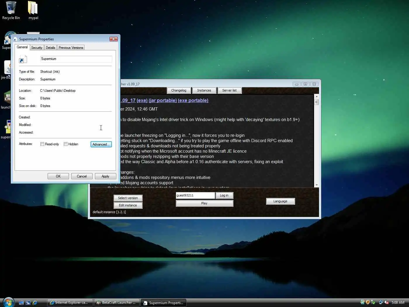Click the 'Shortcut (.lnk)' file type text
Image resolution: width=409 pixels, height=307 pixels.
(x=50, y=72)
